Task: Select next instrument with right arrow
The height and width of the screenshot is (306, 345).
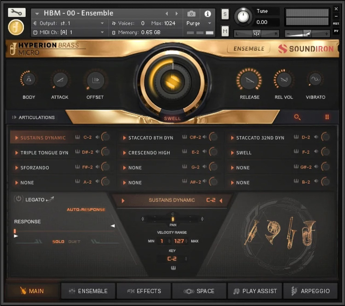Action: point(177,14)
